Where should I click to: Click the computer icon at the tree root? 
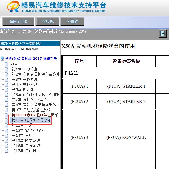coord(2,59)
